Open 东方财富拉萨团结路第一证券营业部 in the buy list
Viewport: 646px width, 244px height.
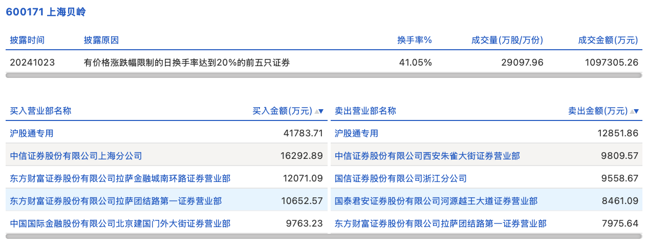(116, 201)
